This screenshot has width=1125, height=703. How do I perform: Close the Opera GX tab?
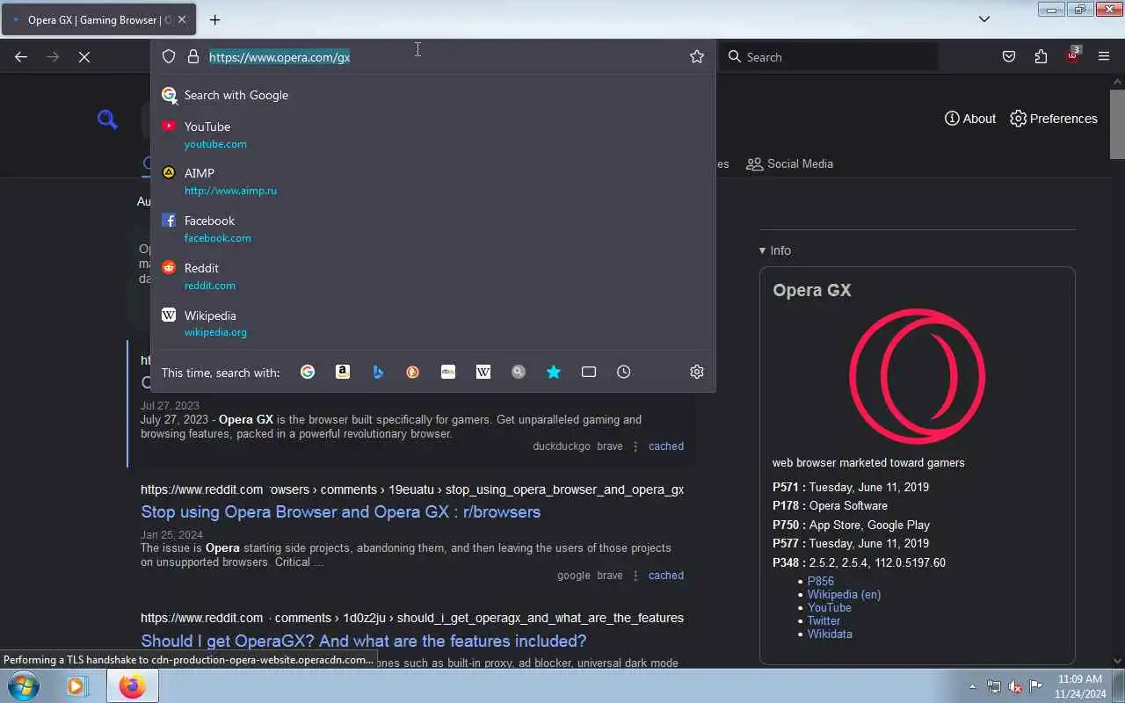(182, 19)
